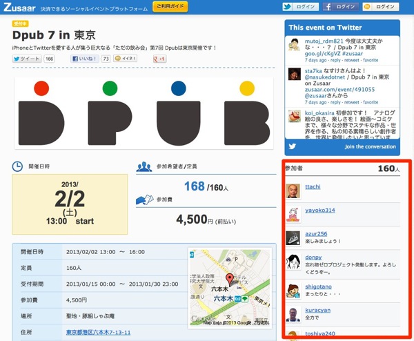Log in with Twitter button
This screenshot has height=341, width=414.
click(300, 7)
